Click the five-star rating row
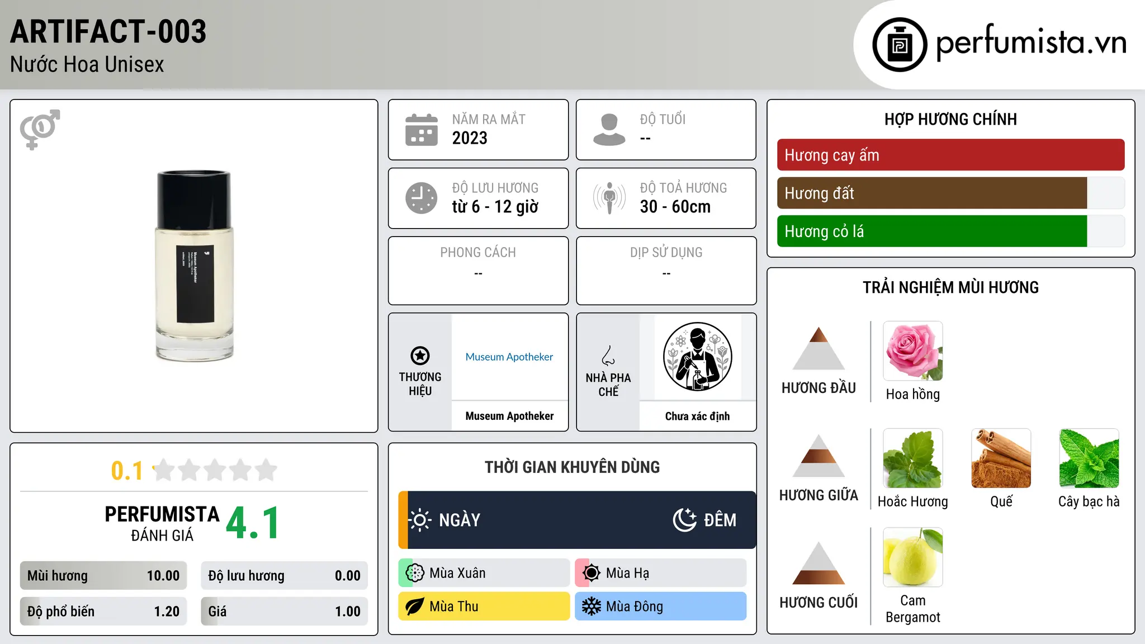The image size is (1145, 644). 215,470
